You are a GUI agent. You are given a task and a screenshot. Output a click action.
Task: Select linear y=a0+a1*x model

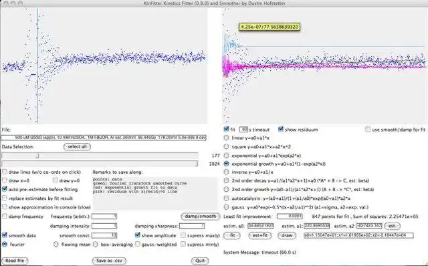pos(226,138)
